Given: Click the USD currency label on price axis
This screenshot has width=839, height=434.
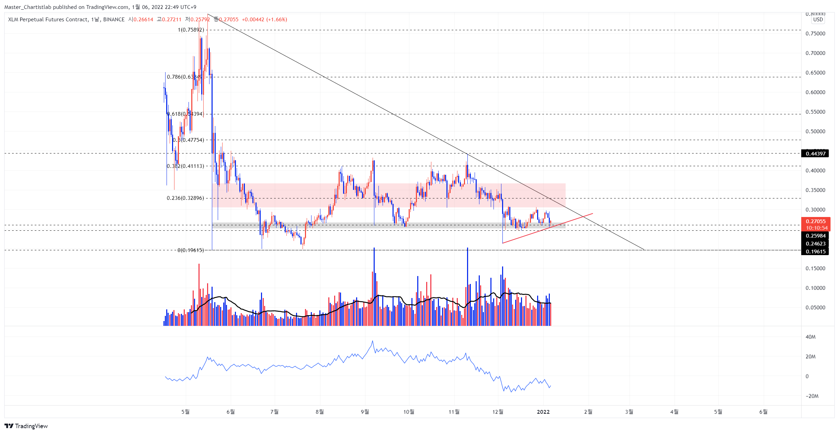Looking at the screenshot, I should click(x=818, y=20).
